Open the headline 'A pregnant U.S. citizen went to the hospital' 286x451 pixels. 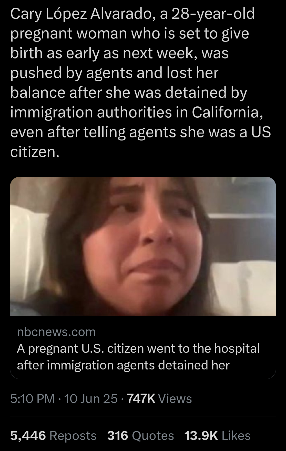138,348
